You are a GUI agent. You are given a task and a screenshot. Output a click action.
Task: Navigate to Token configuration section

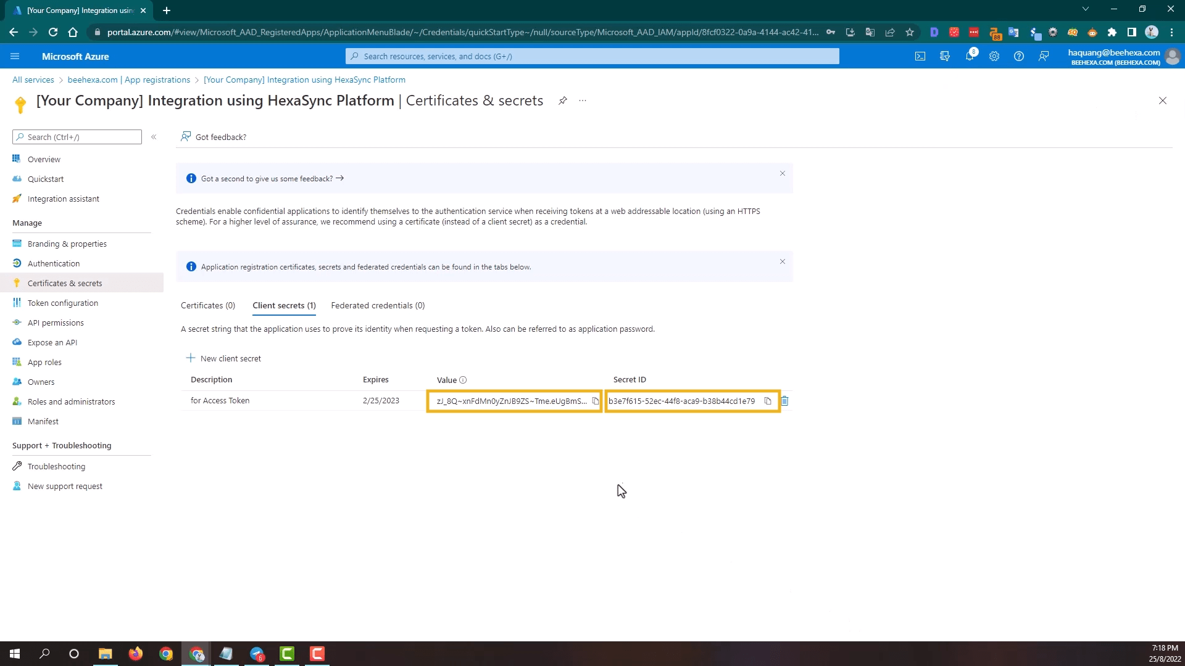coord(63,303)
